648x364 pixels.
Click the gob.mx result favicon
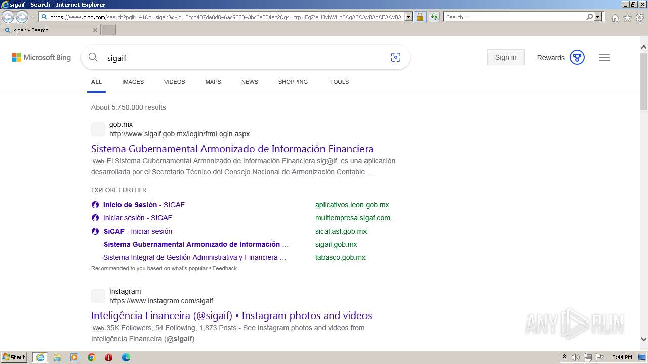click(x=98, y=129)
